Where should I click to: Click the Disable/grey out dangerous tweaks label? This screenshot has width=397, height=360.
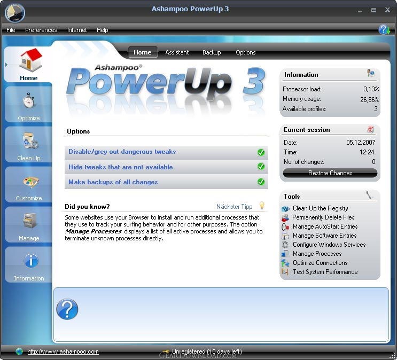point(122,152)
